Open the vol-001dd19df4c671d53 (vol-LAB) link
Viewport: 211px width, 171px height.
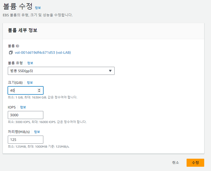(43, 52)
